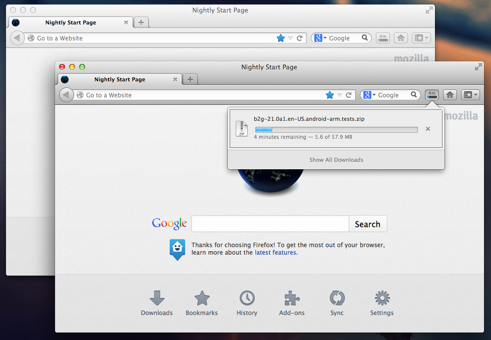The height and width of the screenshot is (340, 491).
Task: Open the URL history dropdown in the background window
Action: 291,38
